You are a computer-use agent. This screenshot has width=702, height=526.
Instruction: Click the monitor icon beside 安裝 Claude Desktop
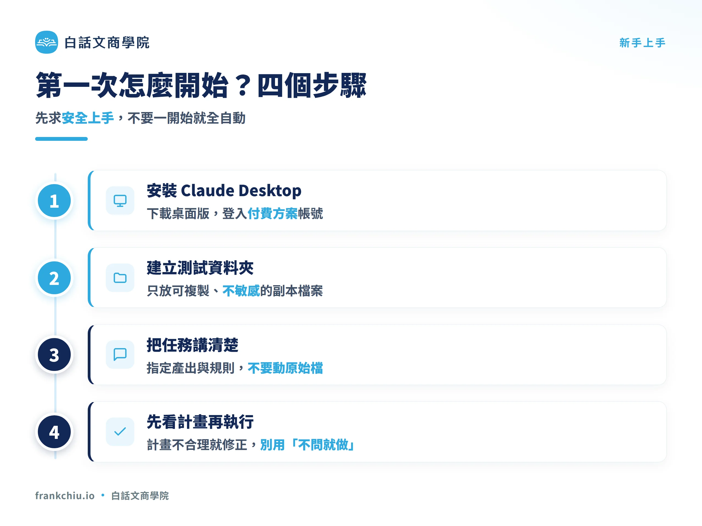[120, 201]
